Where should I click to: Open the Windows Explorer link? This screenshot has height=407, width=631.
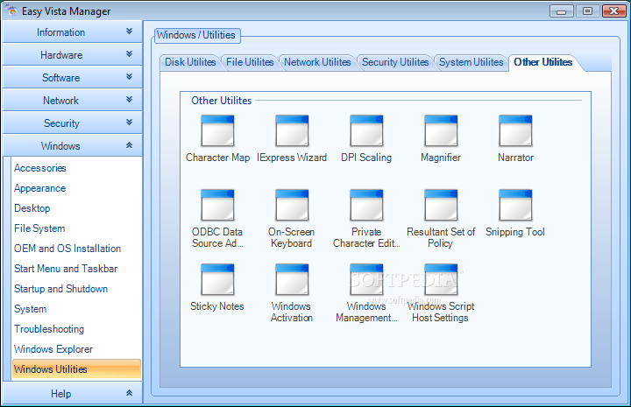click(x=53, y=349)
